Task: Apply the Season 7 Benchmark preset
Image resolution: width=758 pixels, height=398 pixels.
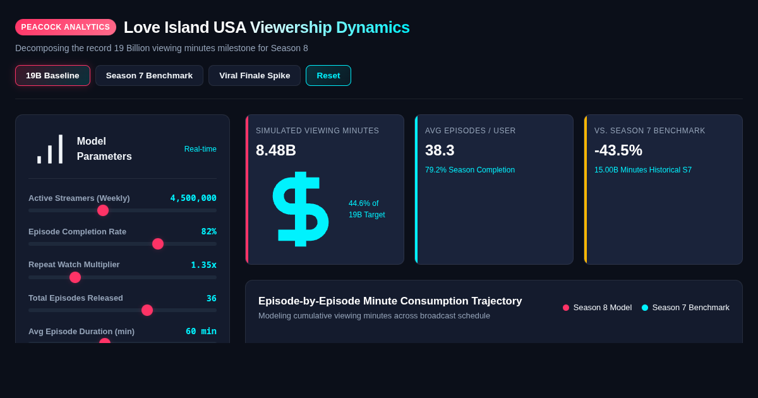Action: pyautogui.click(x=149, y=76)
